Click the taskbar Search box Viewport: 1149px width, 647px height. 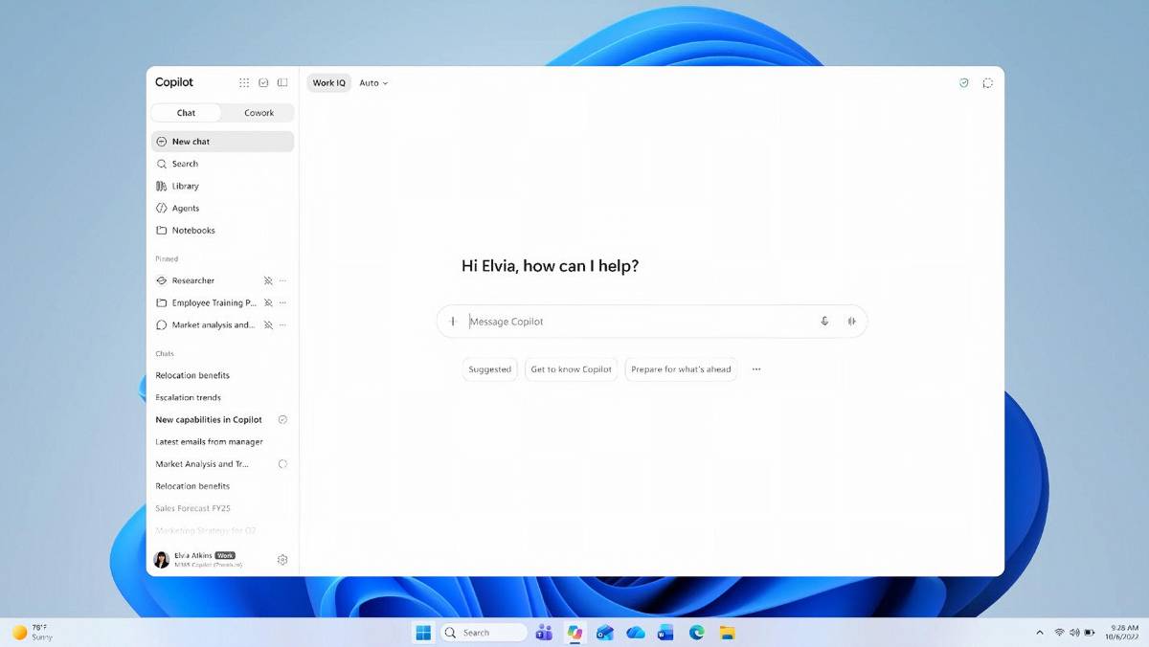483,633
